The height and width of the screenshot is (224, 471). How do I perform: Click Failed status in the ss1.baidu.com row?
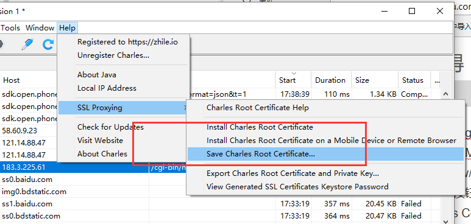coord(411,204)
